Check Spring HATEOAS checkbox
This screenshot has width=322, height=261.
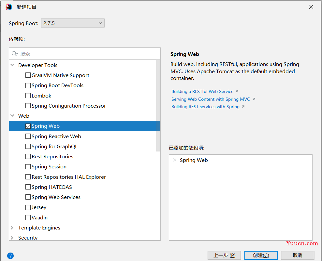point(28,187)
